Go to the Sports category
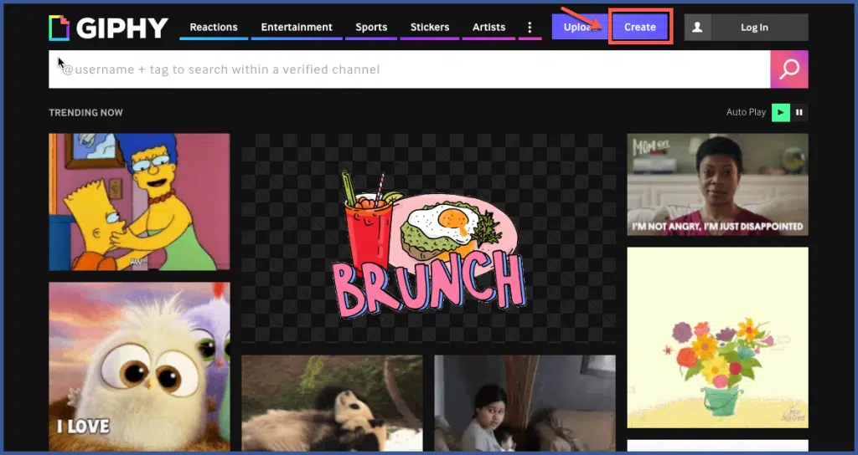The height and width of the screenshot is (455, 858). 371,28
